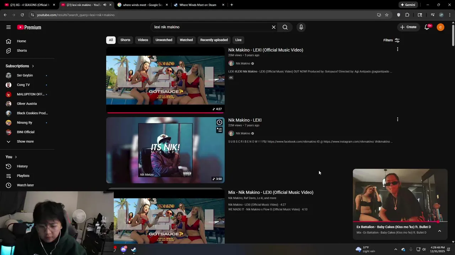Select the Recently uploaded filter chip
The width and height of the screenshot is (455, 255).
pos(214,40)
